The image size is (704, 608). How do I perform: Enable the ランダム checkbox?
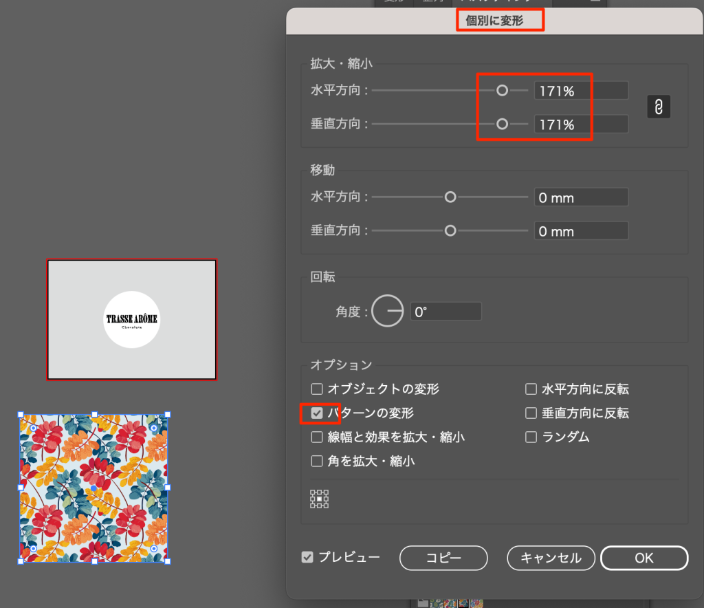tap(531, 437)
